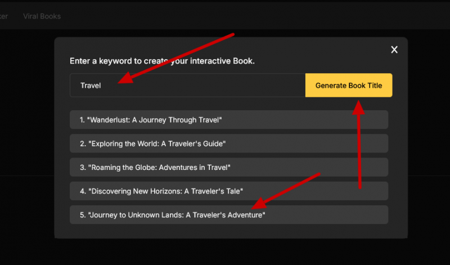Select "Discovering New Horizons: A Traveler's Tale"

coord(229,191)
